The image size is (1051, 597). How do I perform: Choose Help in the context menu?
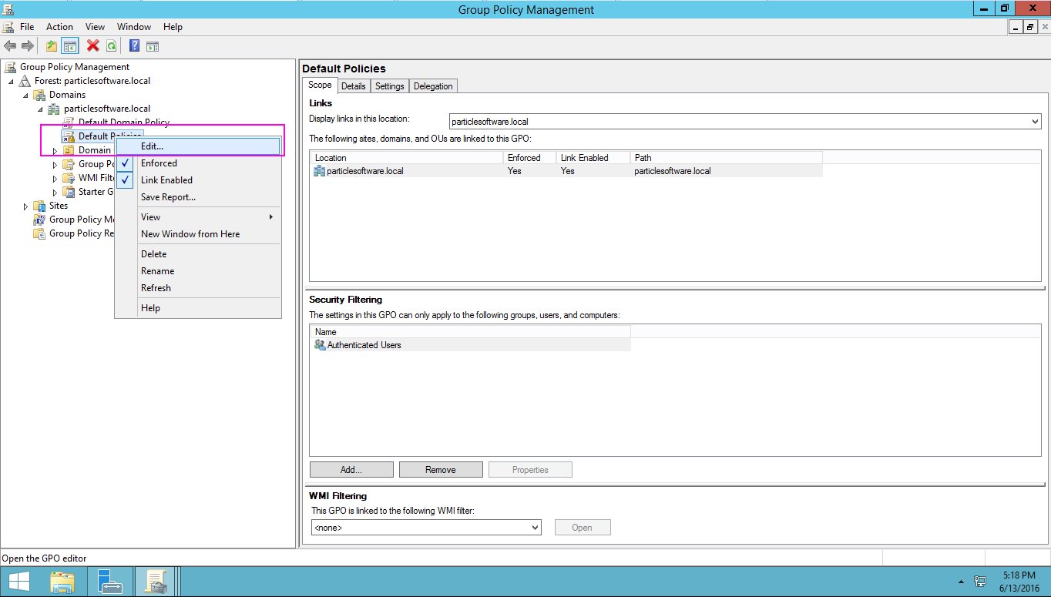pos(197,308)
